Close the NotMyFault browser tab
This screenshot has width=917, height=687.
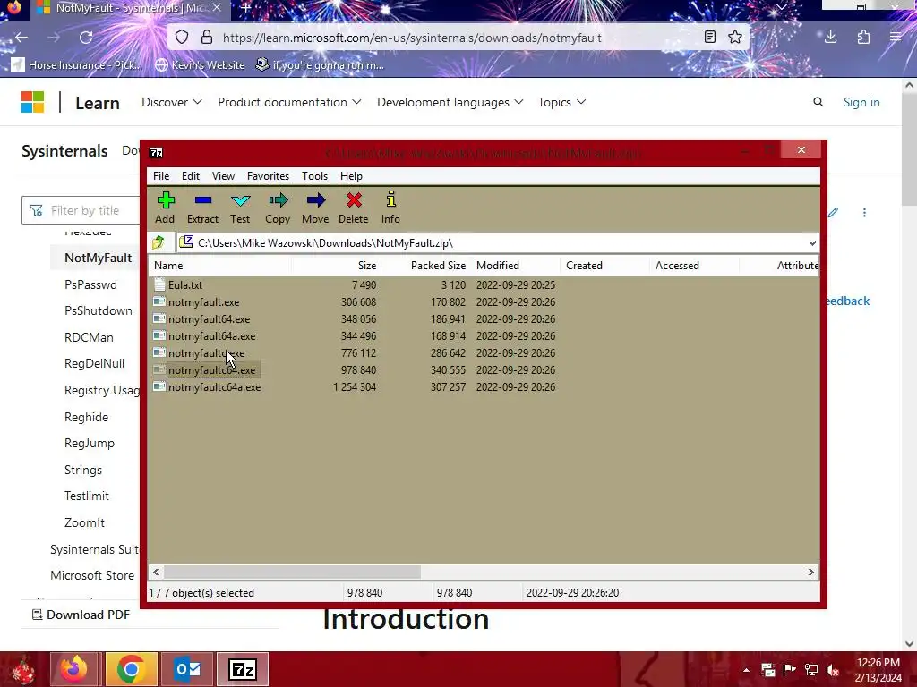pyautogui.click(x=217, y=7)
